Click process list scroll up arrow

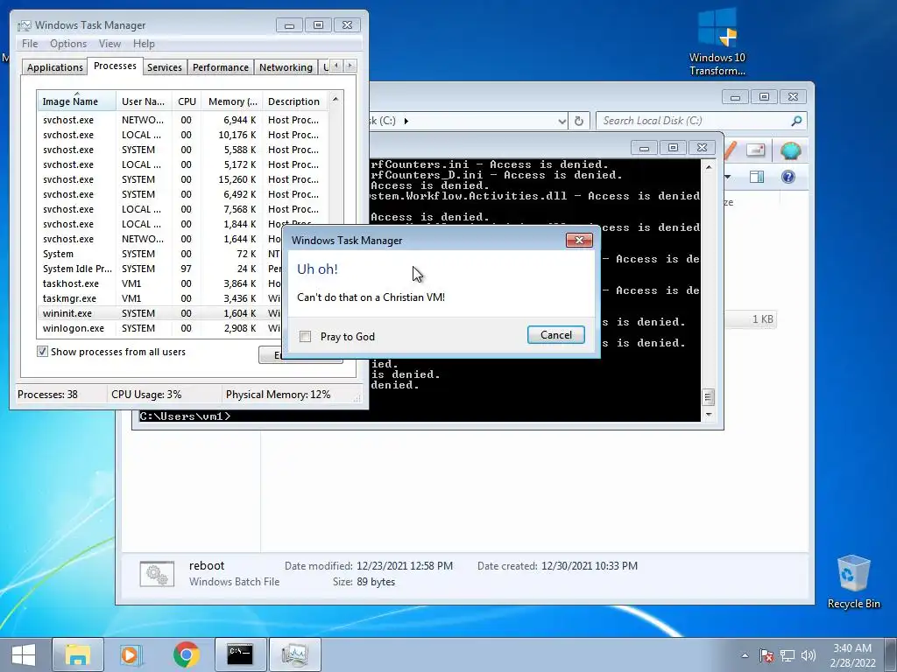click(x=335, y=99)
